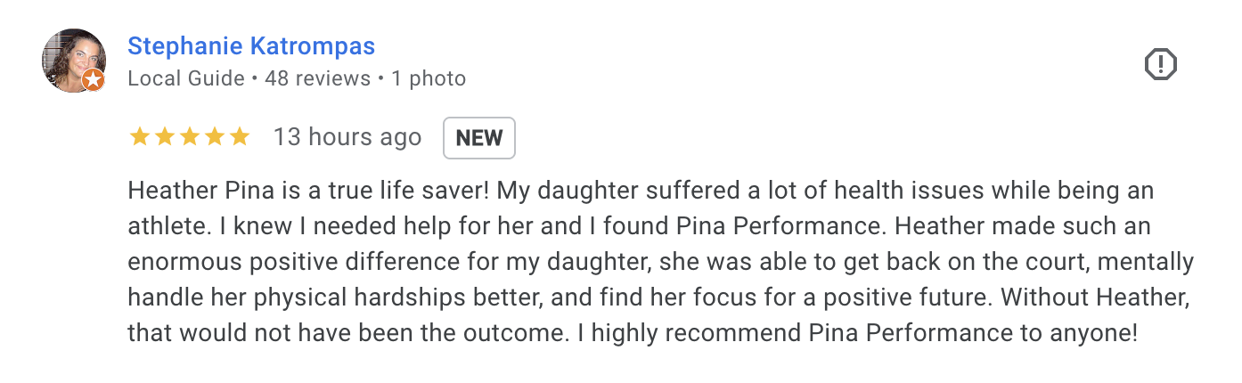Open the "48 reviews" count
Image resolution: width=1242 pixels, height=383 pixels.
coord(318,78)
